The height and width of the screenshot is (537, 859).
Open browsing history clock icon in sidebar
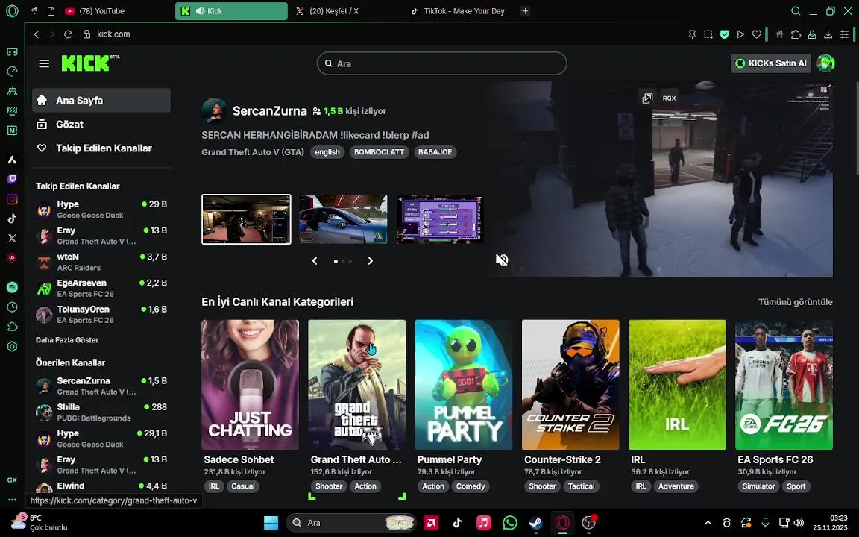pos(12,307)
